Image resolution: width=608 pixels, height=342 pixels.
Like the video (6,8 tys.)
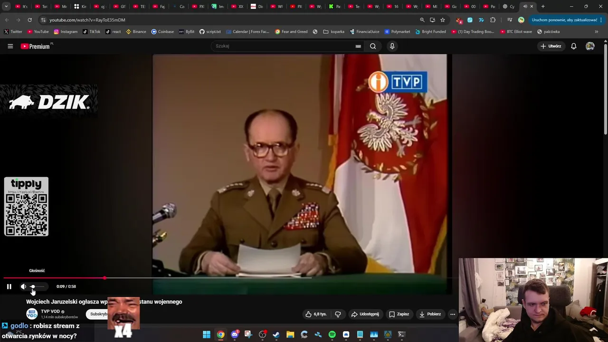tap(316, 314)
